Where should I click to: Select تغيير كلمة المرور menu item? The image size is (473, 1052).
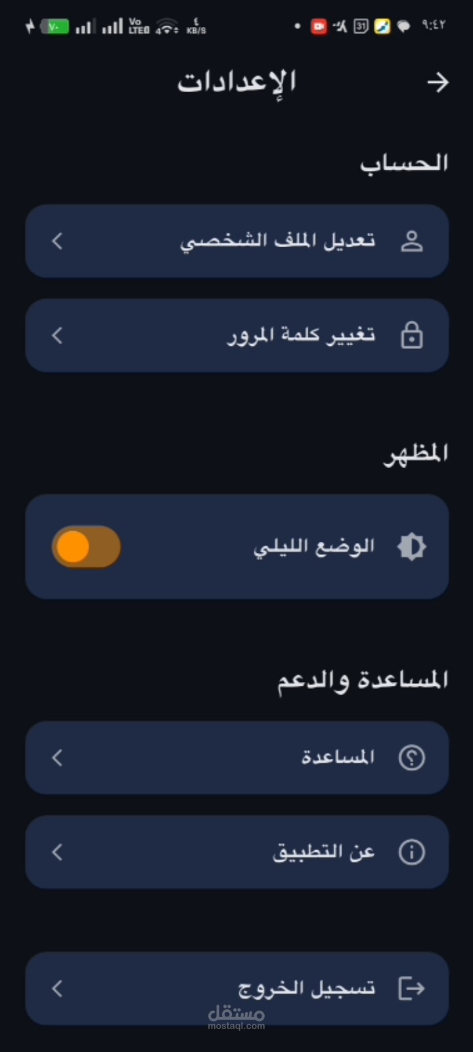(301, 336)
